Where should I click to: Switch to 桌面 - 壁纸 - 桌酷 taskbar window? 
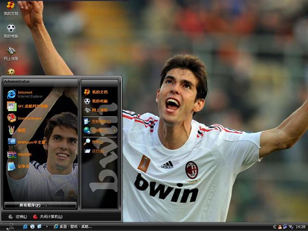[73, 227]
